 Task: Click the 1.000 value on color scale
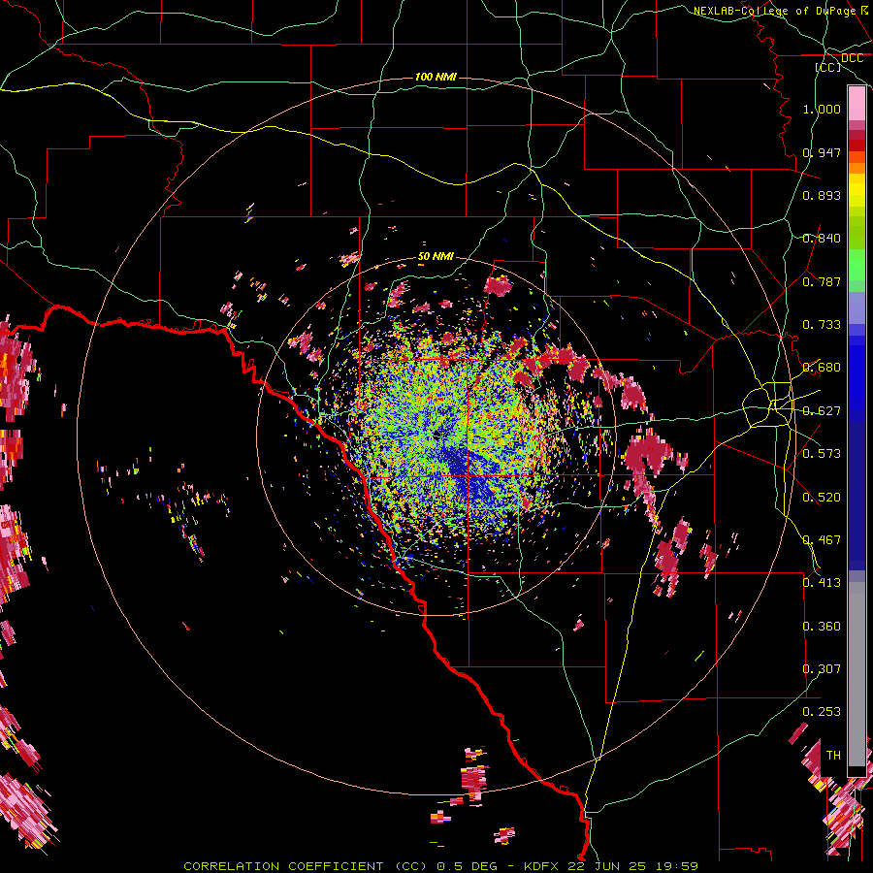point(822,109)
